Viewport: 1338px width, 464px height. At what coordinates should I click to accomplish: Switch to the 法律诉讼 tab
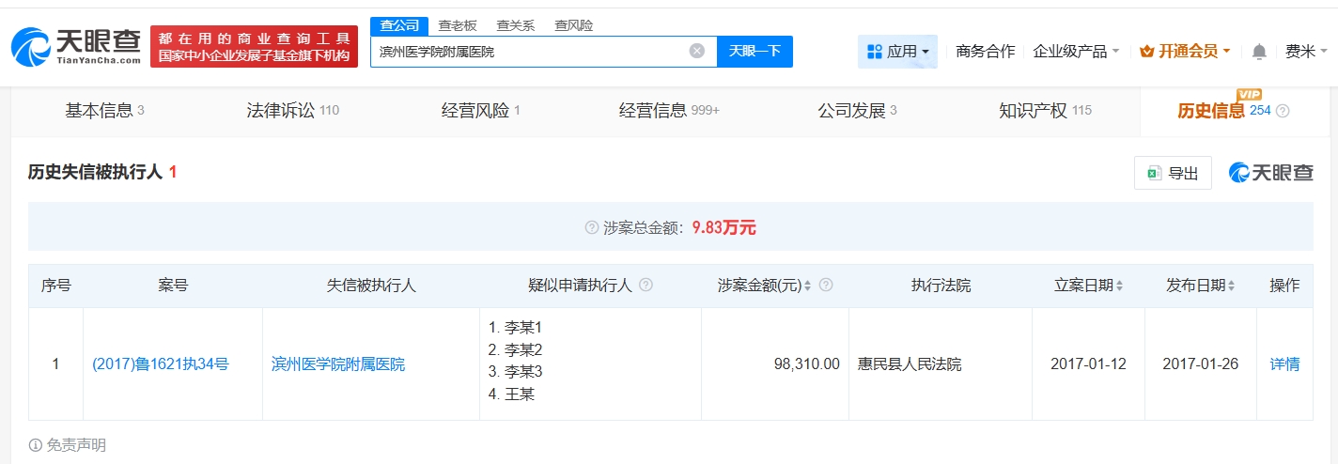click(291, 111)
